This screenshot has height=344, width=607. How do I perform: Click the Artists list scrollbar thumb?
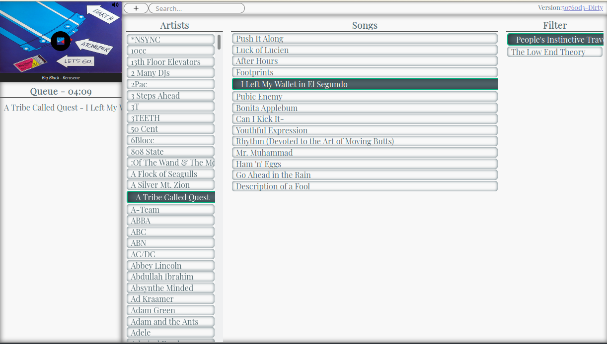pyautogui.click(x=219, y=42)
